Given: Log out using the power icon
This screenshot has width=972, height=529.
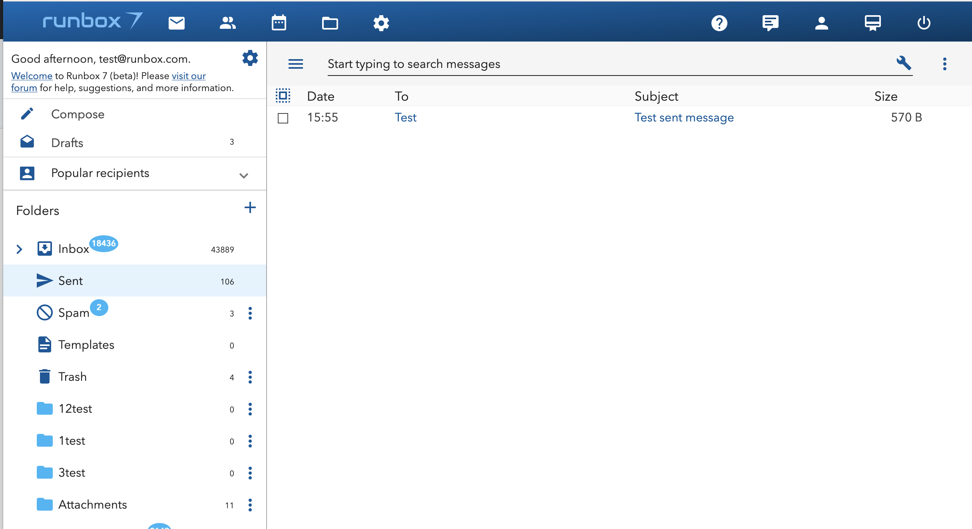Looking at the screenshot, I should pyautogui.click(x=924, y=23).
